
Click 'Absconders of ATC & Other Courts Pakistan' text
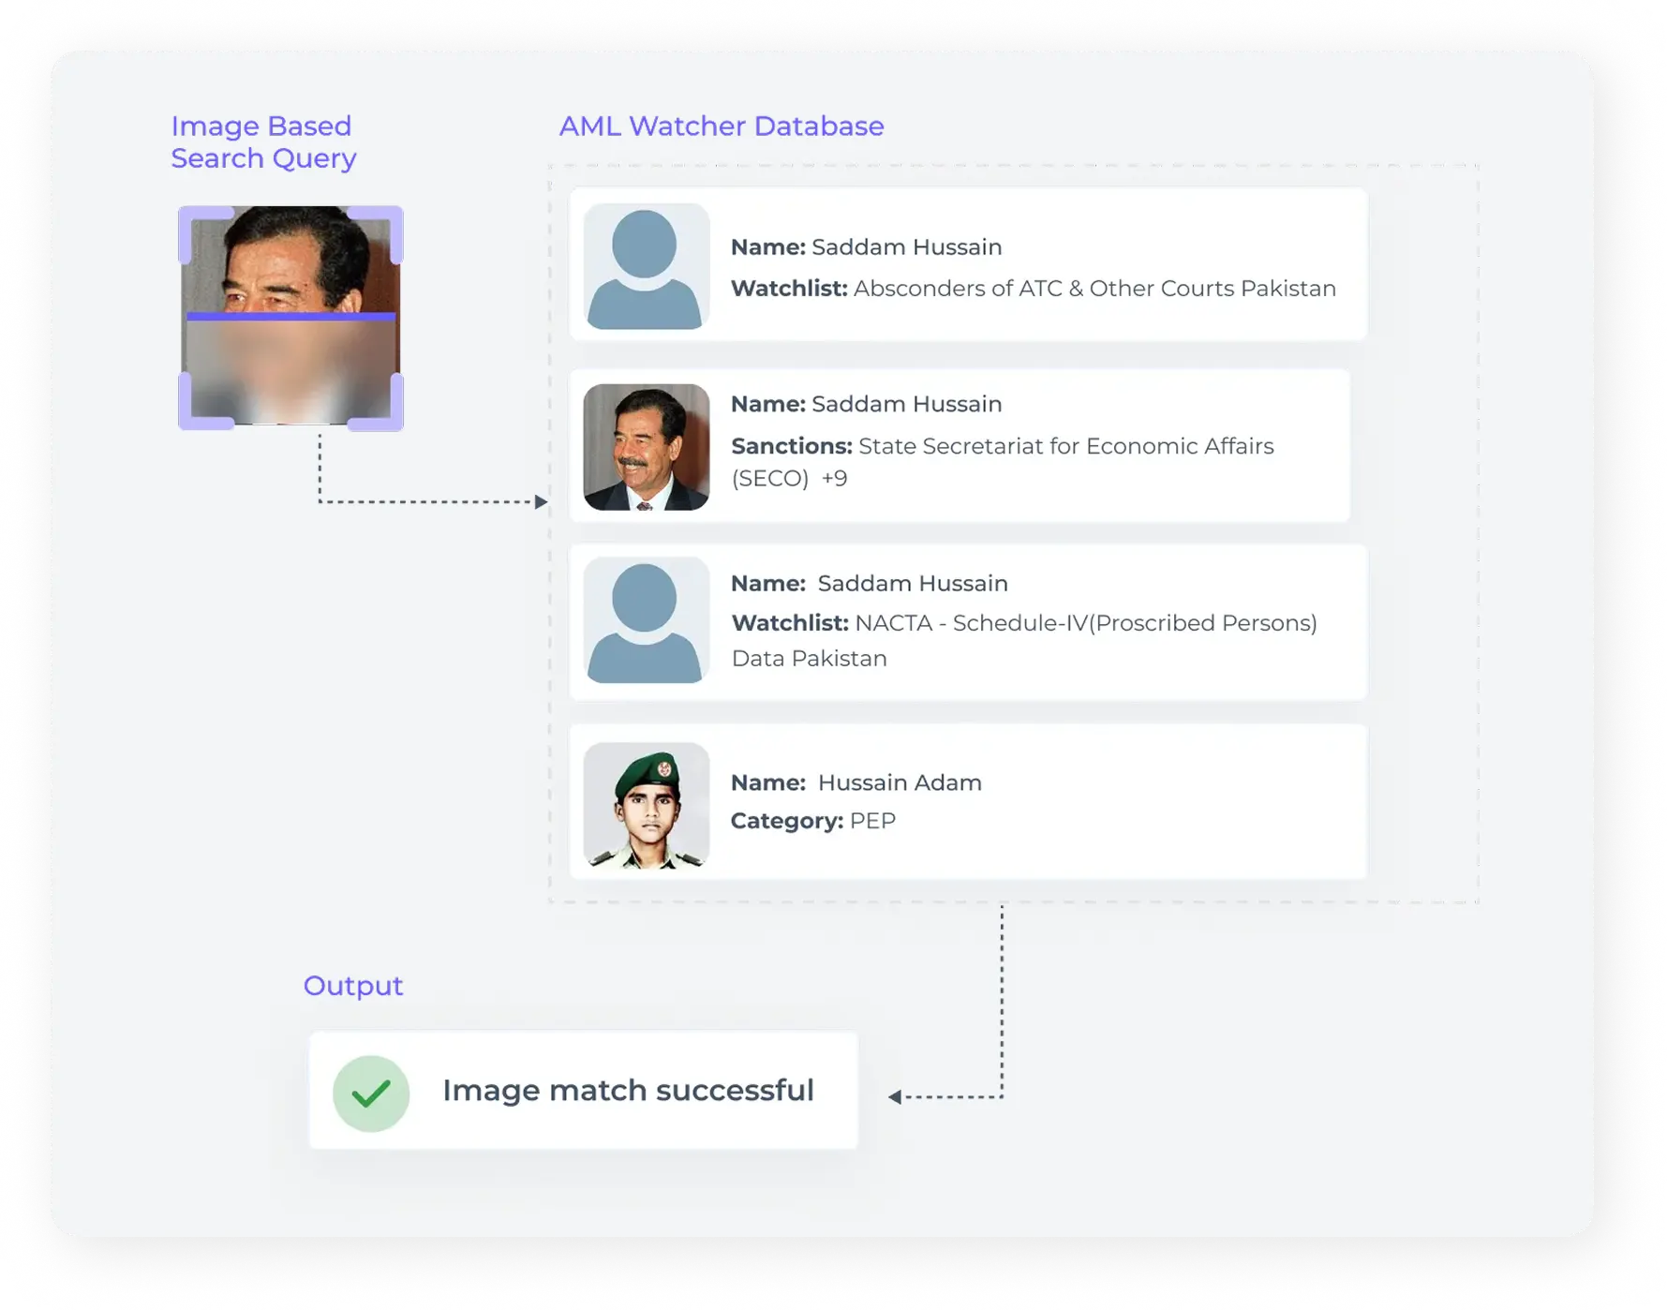point(1094,289)
